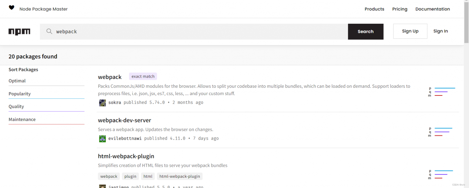Screen dimensions: 469x188
Task: Open the Products menu
Action: pyautogui.click(x=374, y=9)
